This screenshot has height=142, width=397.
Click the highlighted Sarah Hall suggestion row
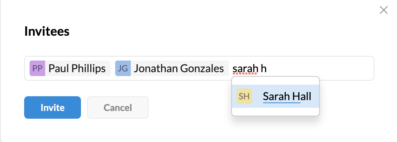[276, 96]
